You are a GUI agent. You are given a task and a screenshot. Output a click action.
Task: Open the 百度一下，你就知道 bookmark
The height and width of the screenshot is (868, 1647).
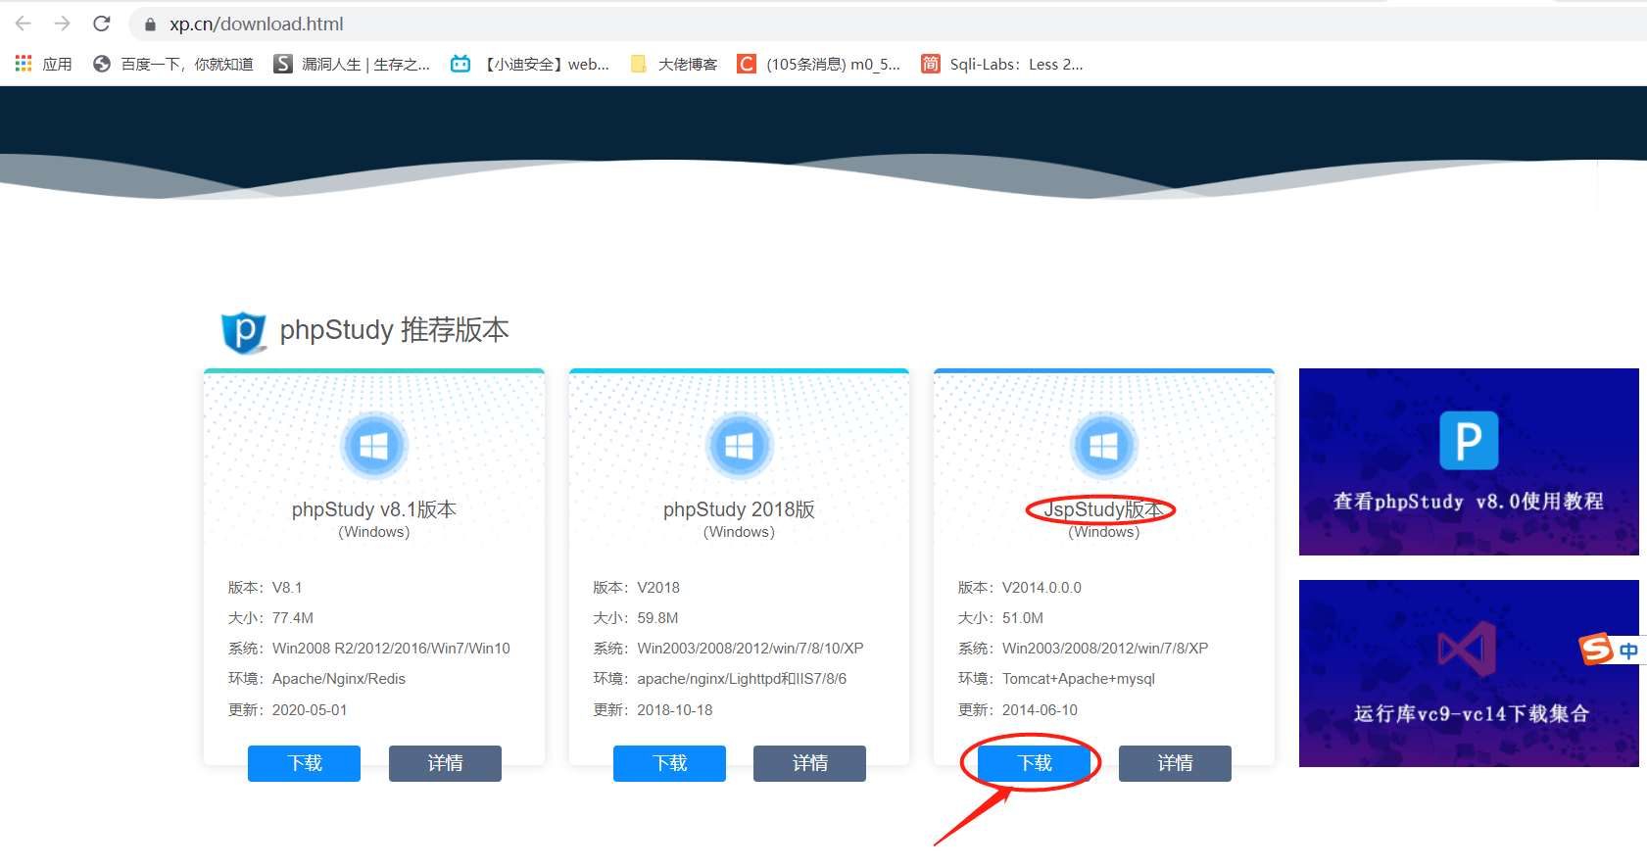[x=173, y=64]
